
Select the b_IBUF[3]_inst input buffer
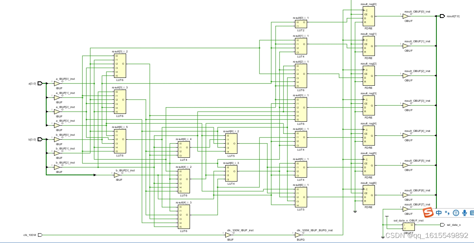pos(117,175)
